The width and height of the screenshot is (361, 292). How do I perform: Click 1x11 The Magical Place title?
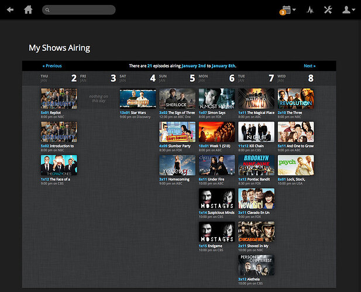pyautogui.click(x=256, y=113)
